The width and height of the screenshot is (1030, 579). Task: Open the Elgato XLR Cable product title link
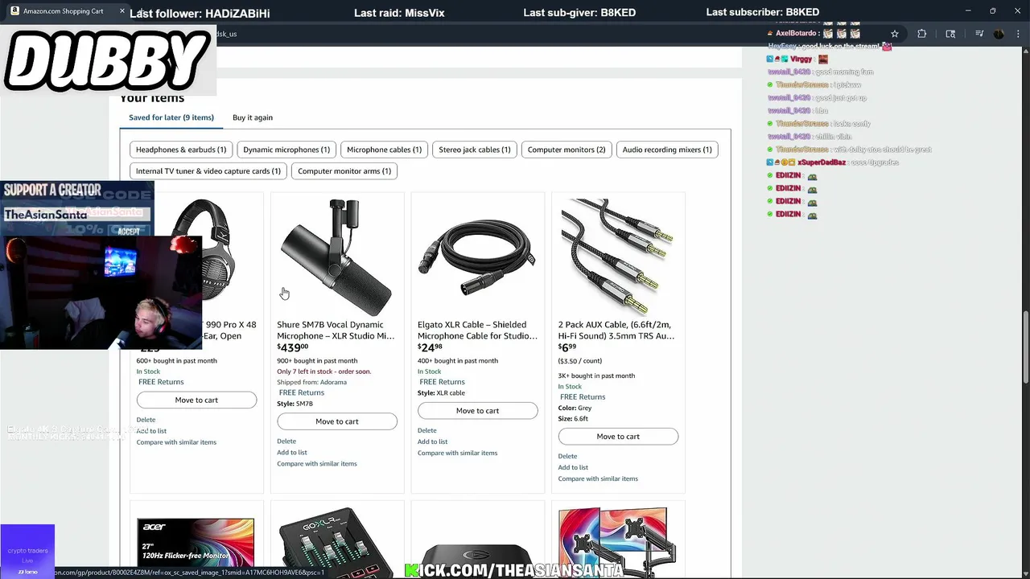coord(477,331)
